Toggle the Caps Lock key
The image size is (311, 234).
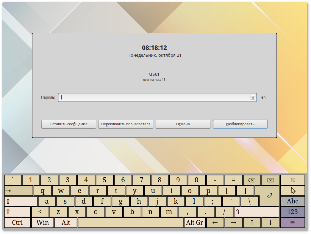tap(21, 201)
